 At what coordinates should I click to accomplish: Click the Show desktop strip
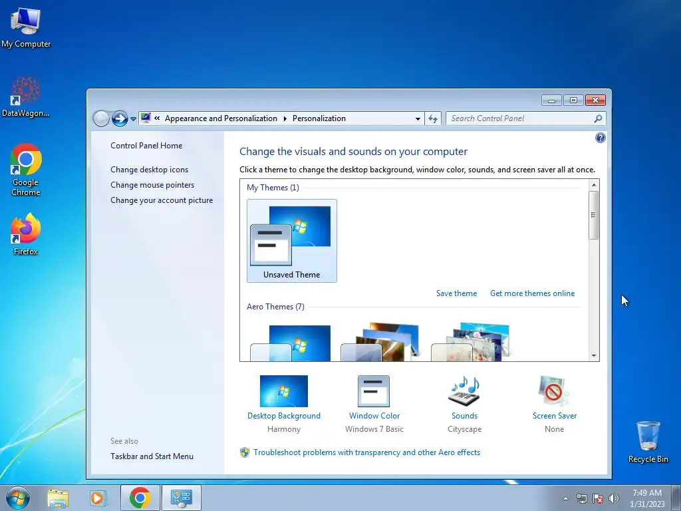point(676,498)
